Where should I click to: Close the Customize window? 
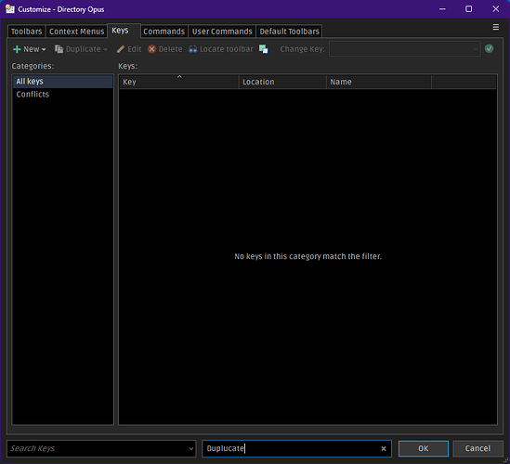pos(496,9)
